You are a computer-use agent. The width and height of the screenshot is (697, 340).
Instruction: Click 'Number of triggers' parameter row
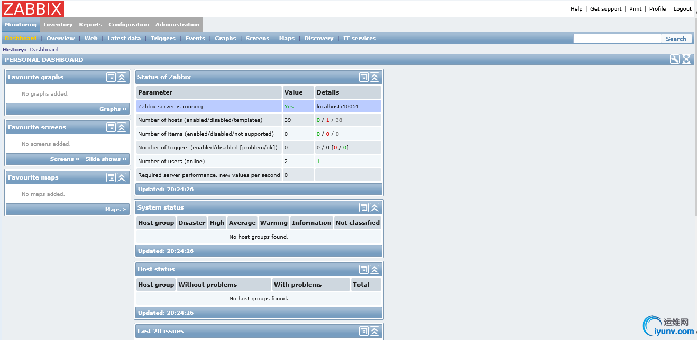pos(259,147)
